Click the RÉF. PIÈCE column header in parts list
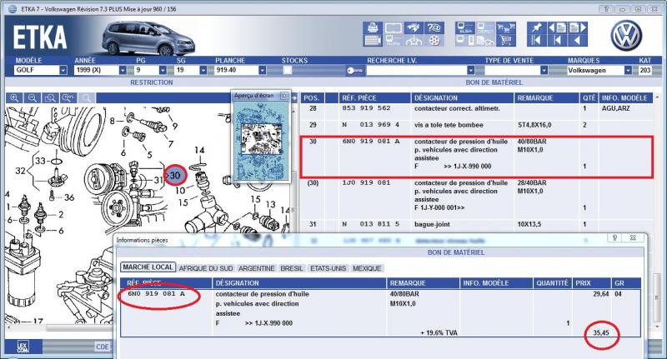This screenshot has width=667, height=359. pos(374,98)
